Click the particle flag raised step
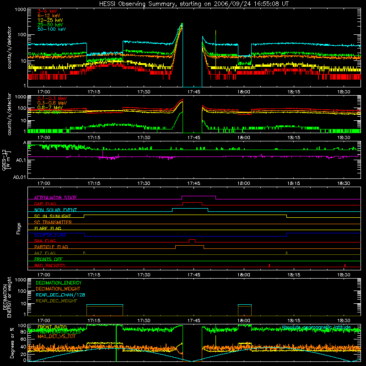 tap(189, 247)
